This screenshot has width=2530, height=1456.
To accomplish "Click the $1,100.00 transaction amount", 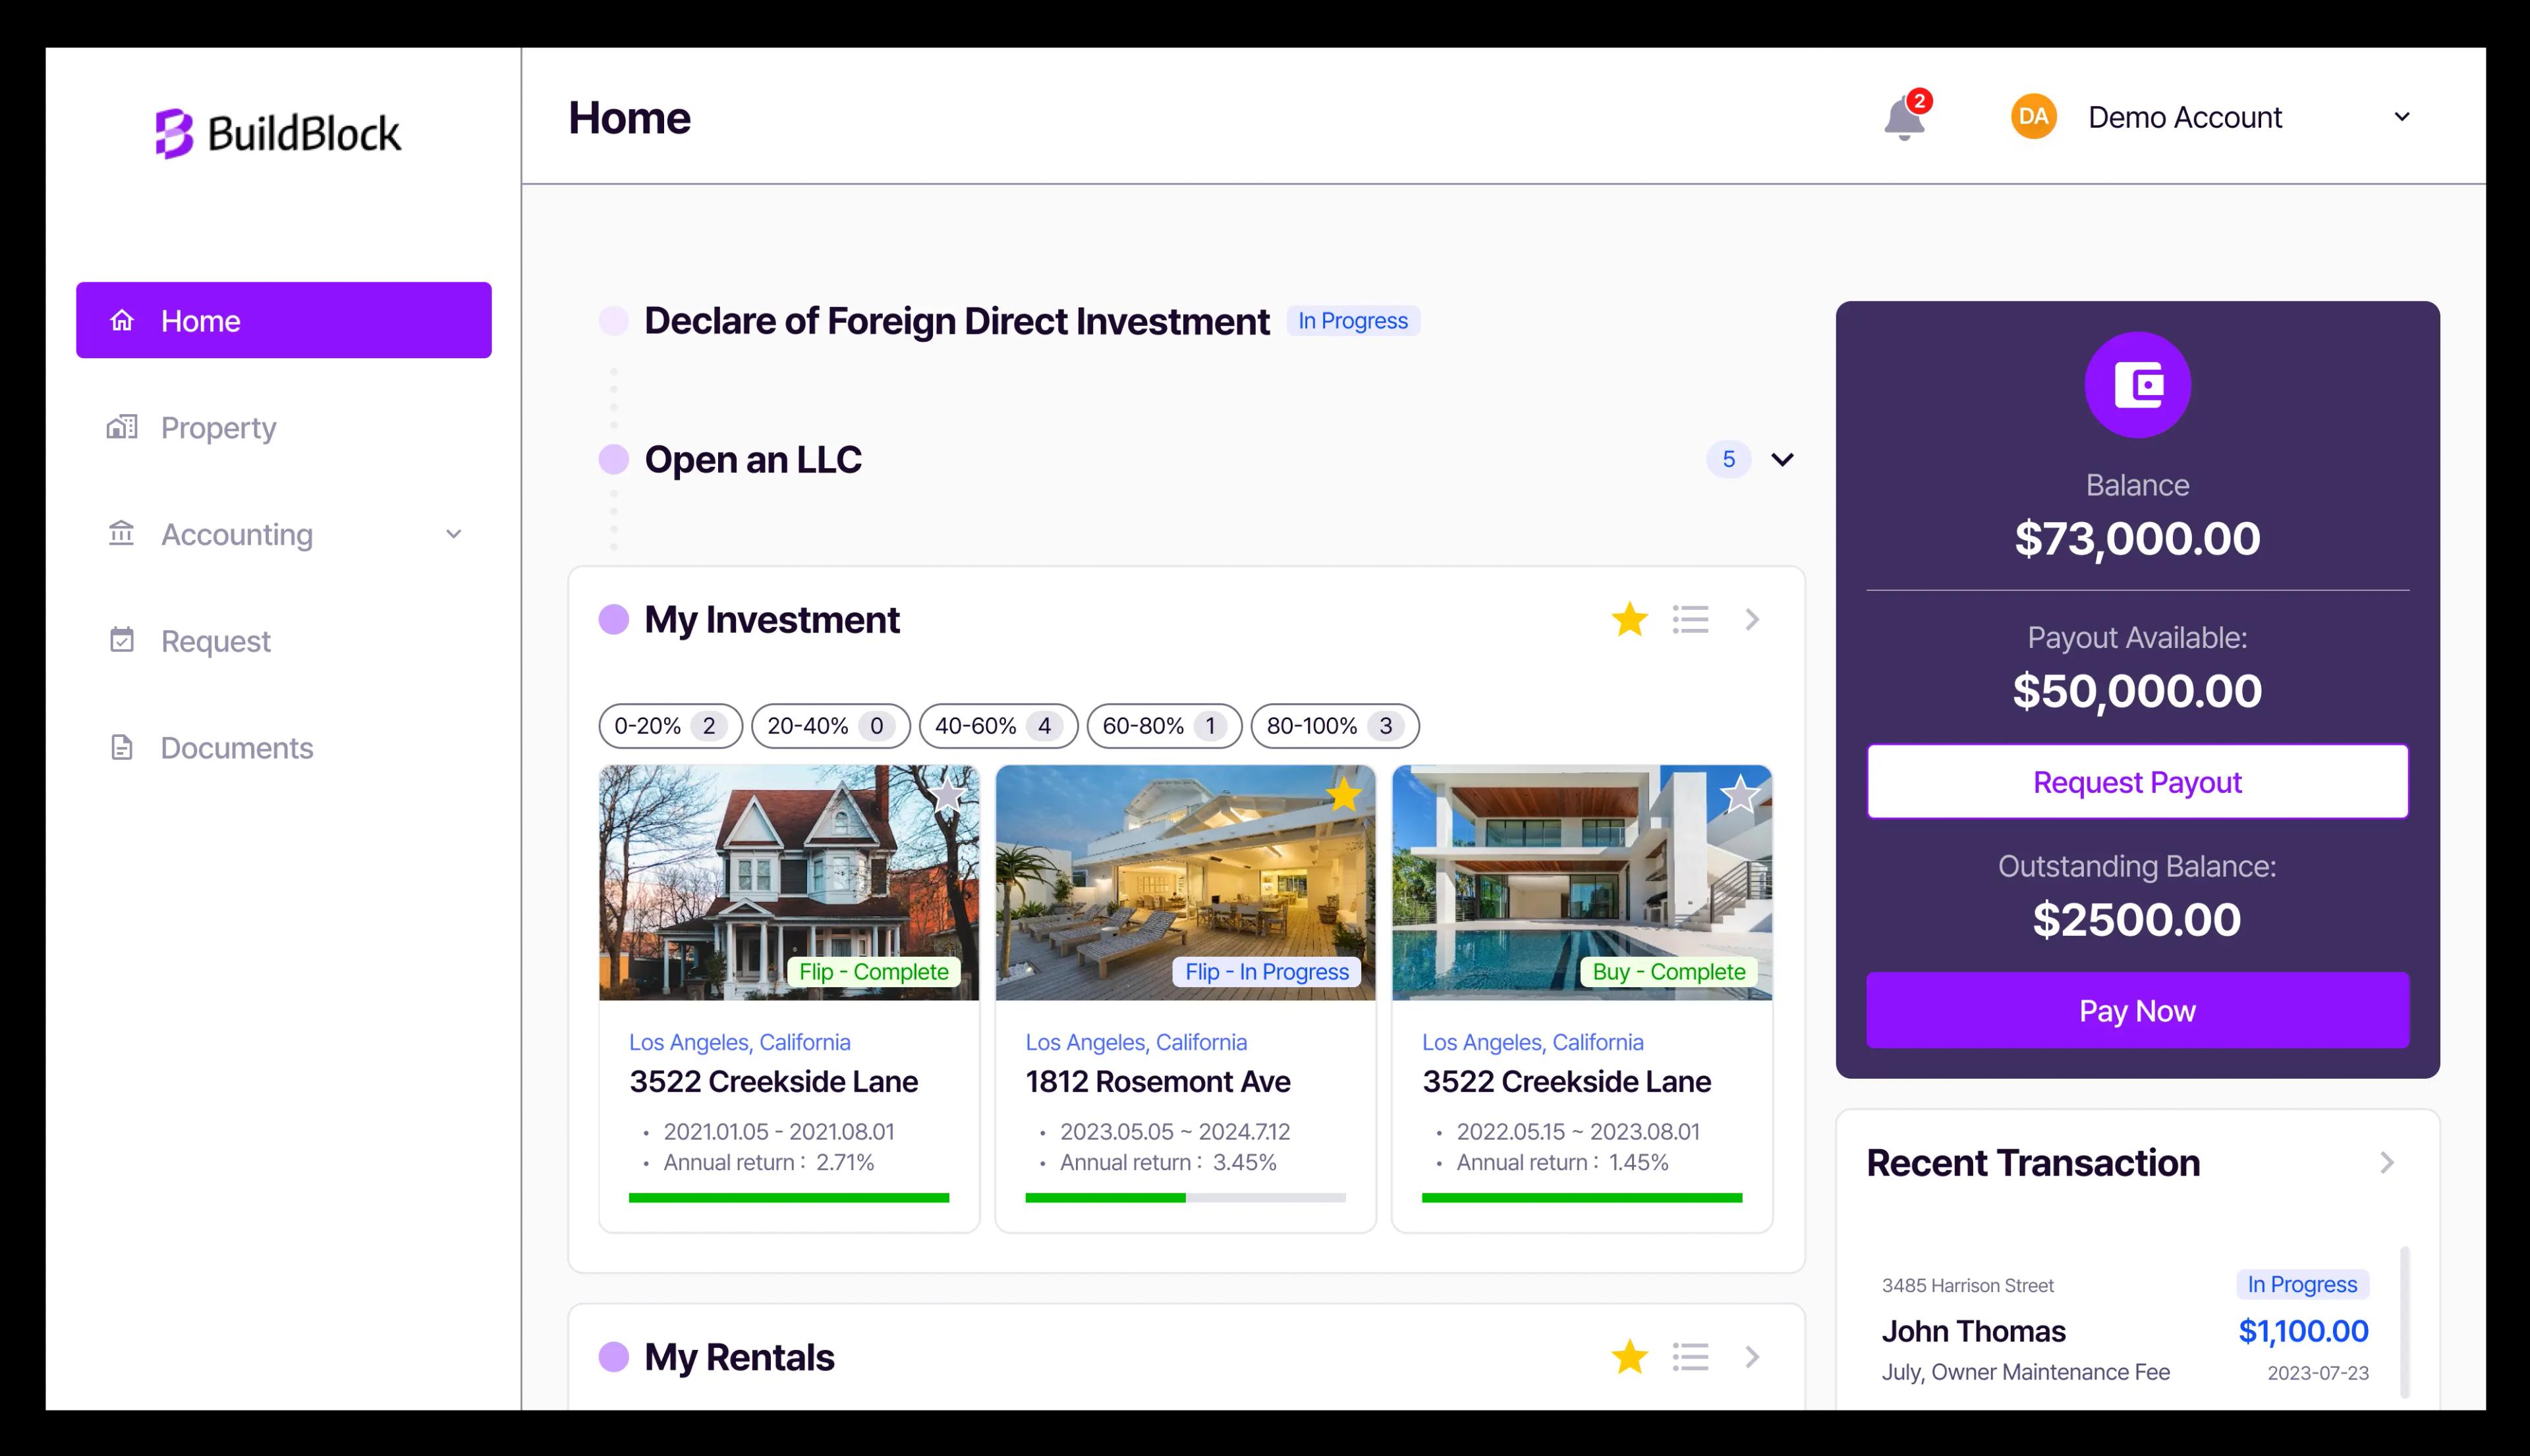I will pyautogui.click(x=2303, y=1331).
